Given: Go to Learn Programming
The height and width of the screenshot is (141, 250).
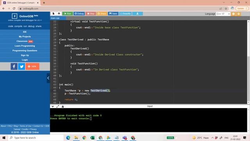Looking at the screenshot, I should [x=25, y=46].
